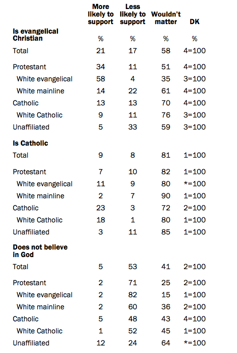Click the 'Wouldn't matter' column header
This screenshot has width=237, height=353.
[x=166, y=18]
